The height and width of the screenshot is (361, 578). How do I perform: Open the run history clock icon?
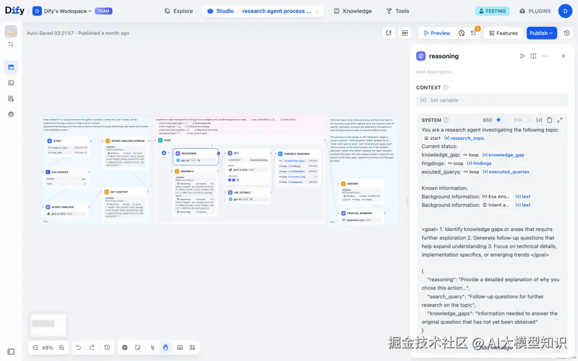(x=461, y=33)
